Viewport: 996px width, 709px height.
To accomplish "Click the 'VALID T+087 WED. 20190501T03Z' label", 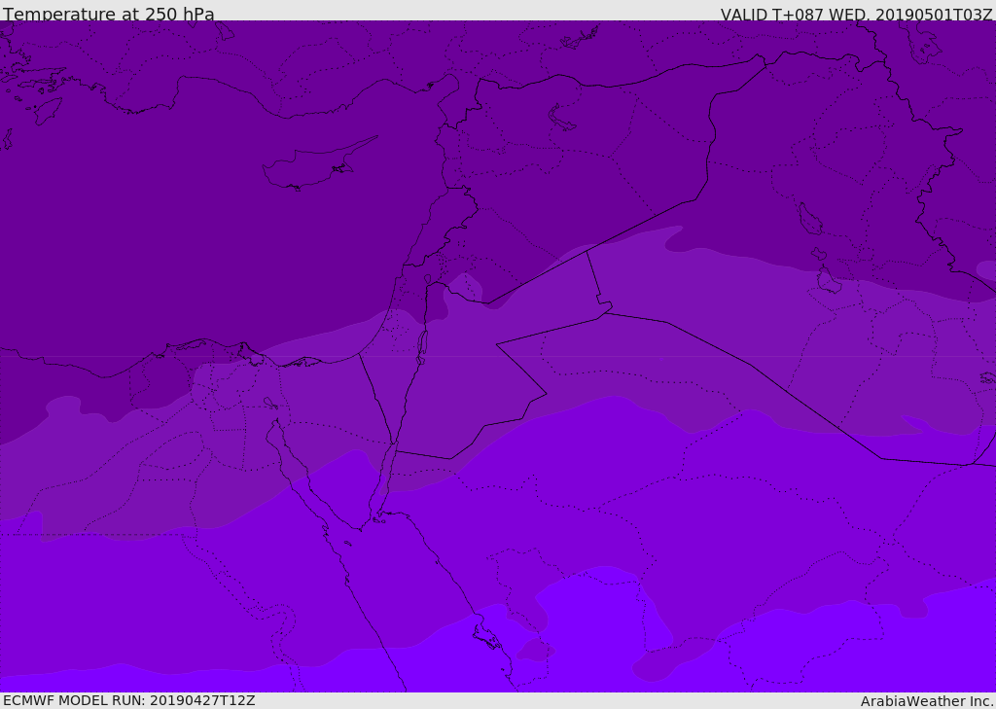I will pos(856,15).
